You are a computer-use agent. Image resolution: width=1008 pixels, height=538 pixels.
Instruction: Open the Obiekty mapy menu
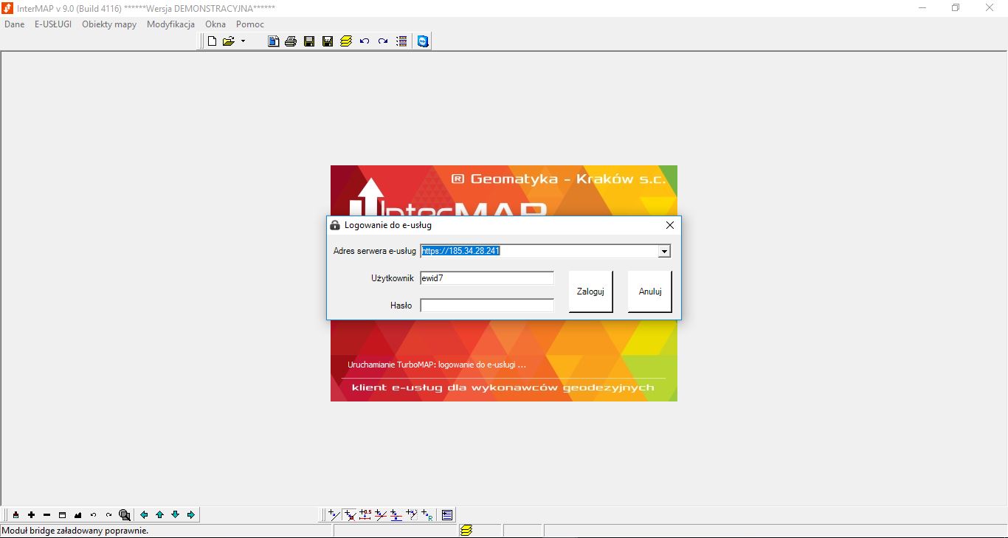109,24
